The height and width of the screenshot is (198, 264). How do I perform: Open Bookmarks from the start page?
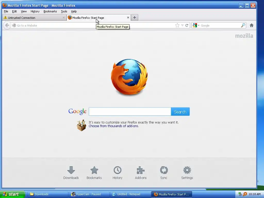pyautogui.click(x=94, y=173)
